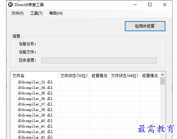Select row d3dcompiler_40.dll

tap(85, 121)
